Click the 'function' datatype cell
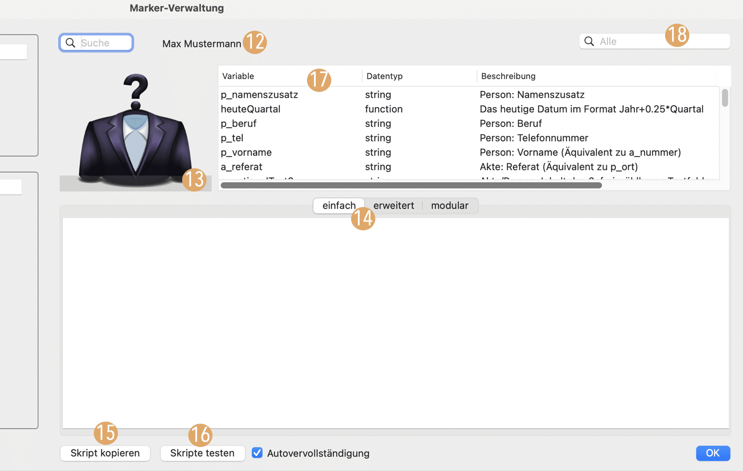743x471 pixels. 384,109
